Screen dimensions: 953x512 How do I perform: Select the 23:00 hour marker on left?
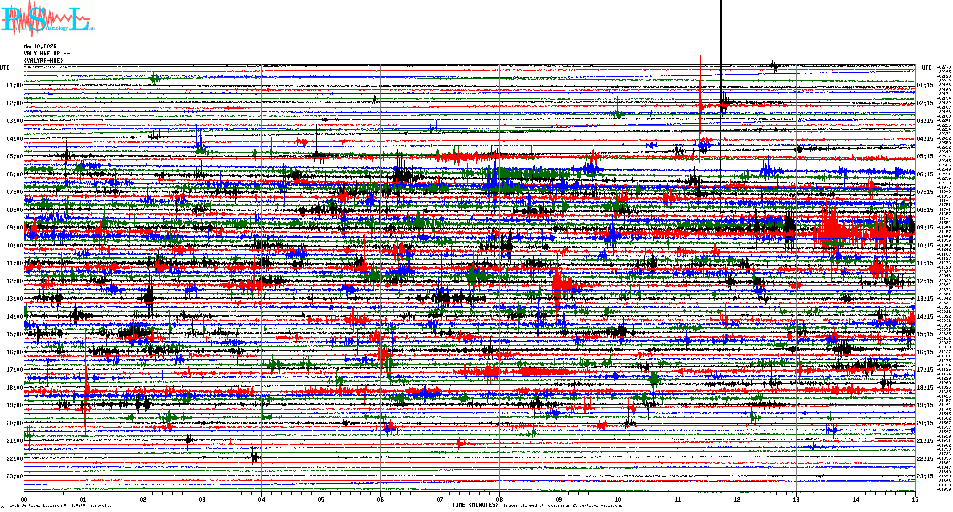[x=14, y=476]
